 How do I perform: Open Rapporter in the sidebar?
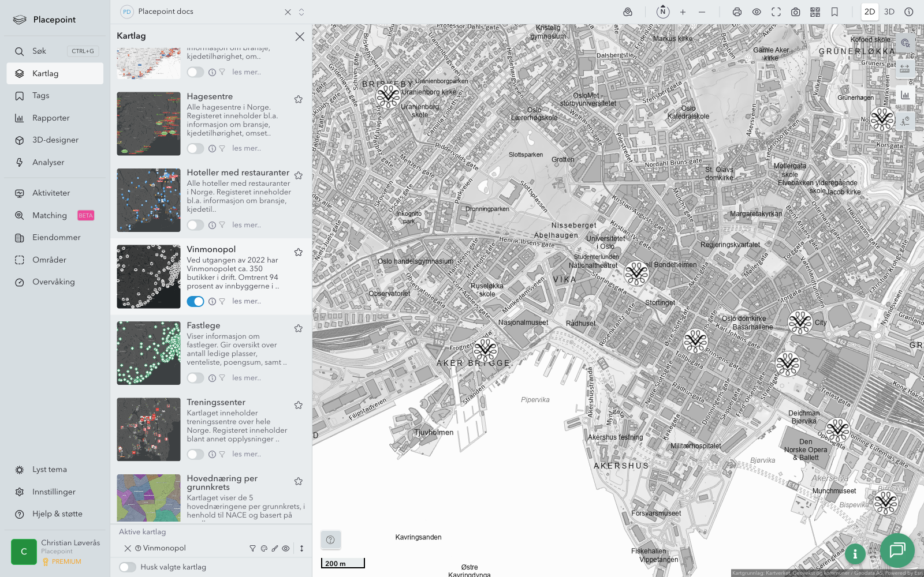(51, 118)
